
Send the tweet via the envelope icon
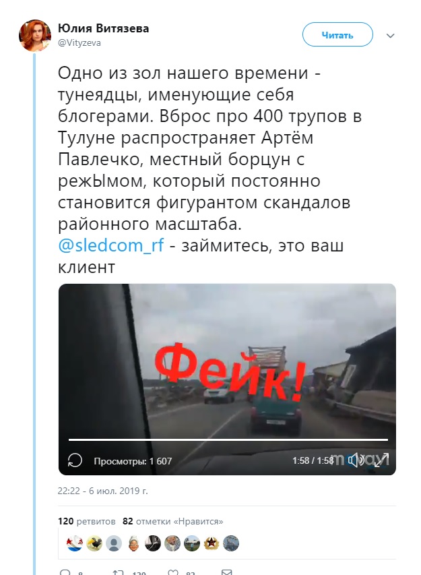227,572
